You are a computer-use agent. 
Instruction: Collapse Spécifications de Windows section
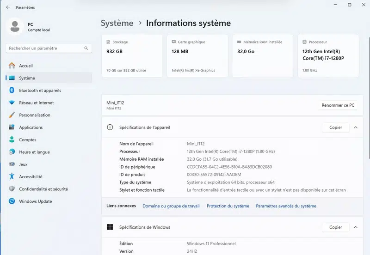356,227
